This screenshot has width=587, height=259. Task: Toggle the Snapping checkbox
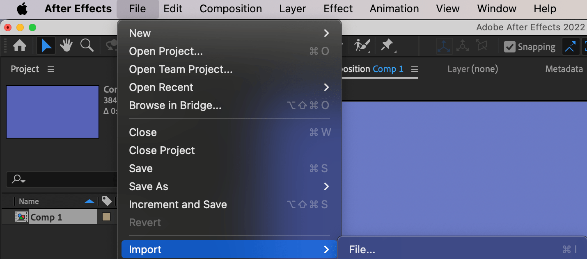pyautogui.click(x=509, y=47)
